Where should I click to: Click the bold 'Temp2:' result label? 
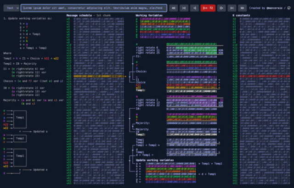point(141,134)
